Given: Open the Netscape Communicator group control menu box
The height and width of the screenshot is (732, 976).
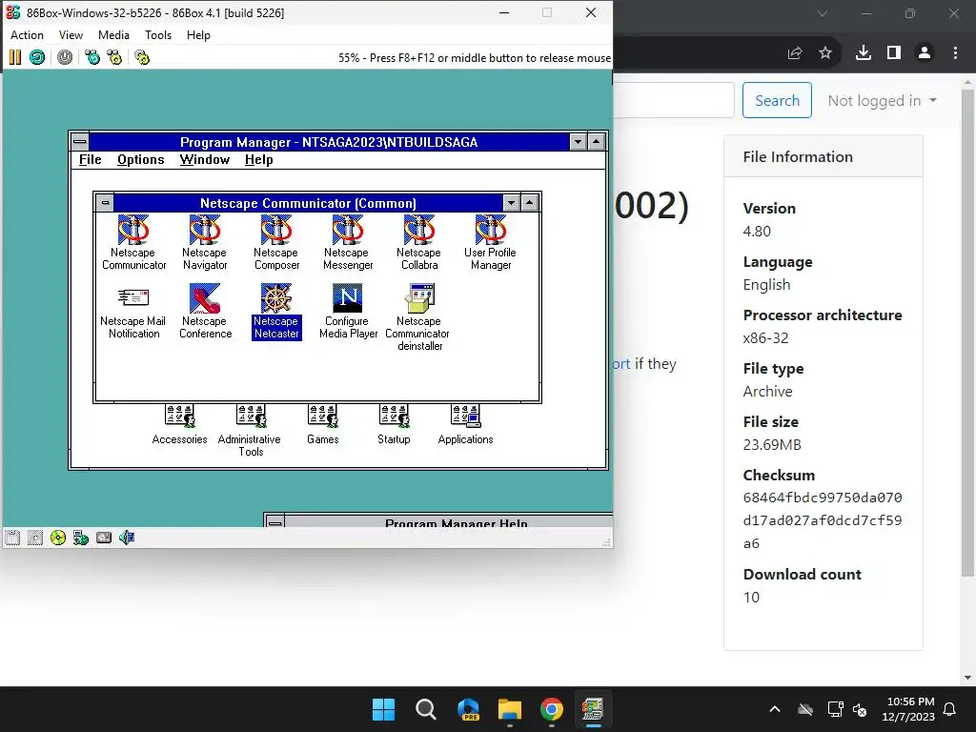Looking at the screenshot, I should point(105,203).
